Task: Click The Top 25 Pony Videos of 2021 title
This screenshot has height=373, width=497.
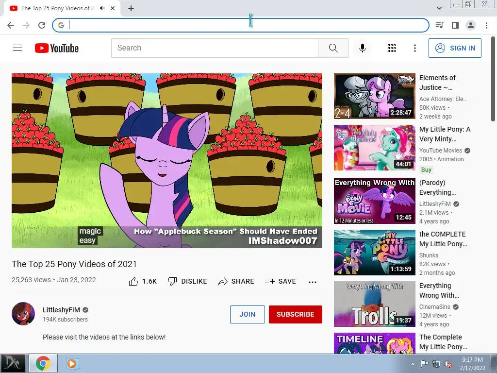Action: click(74, 264)
